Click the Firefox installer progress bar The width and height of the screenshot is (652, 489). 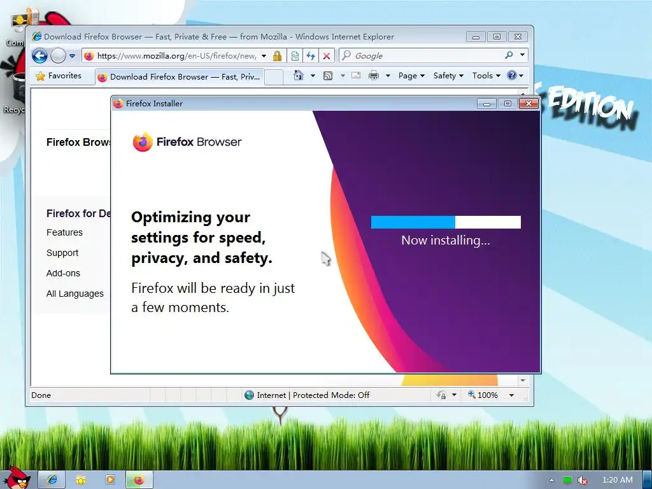coord(446,222)
